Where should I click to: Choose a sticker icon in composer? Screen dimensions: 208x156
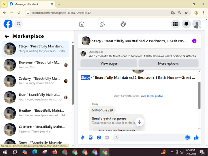99,138
